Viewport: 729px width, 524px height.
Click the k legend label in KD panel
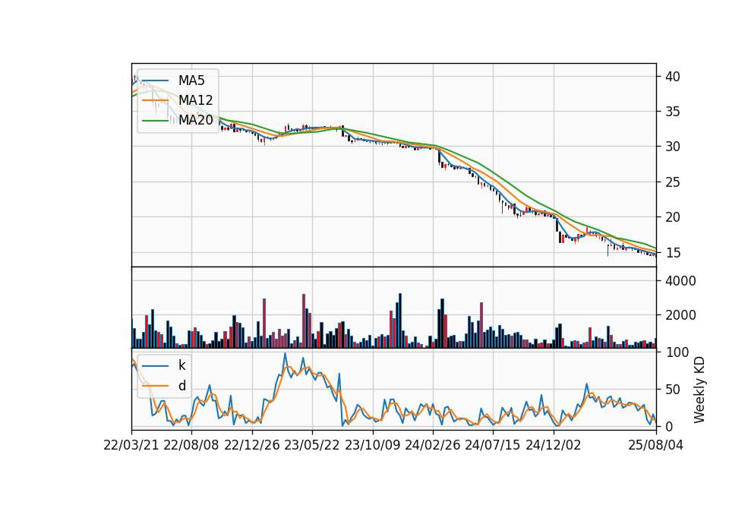click(181, 365)
